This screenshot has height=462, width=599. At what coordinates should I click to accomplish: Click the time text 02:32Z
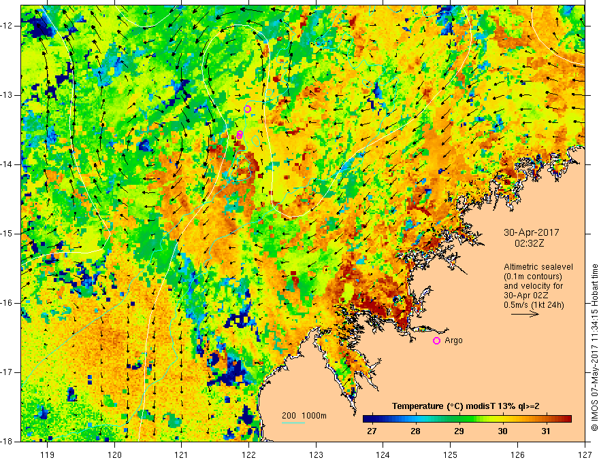click(529, 243)
